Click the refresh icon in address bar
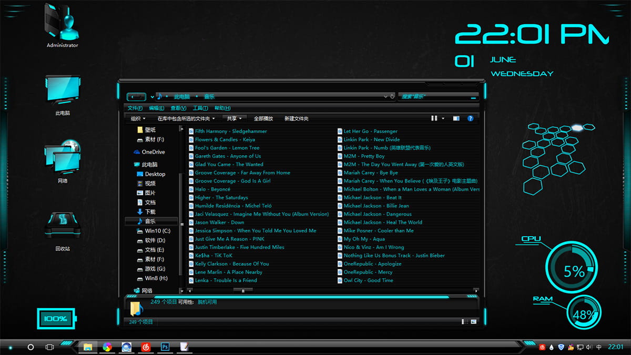The height and width of the screenshot is (355, 631). 392,96
